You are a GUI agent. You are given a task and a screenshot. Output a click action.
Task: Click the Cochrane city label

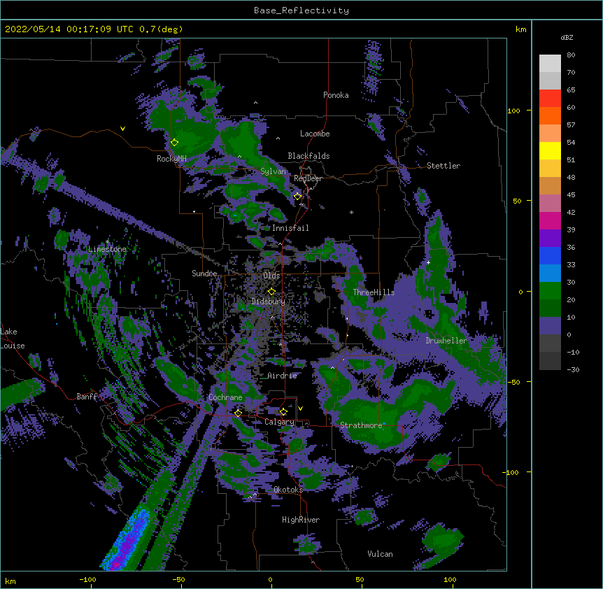click(x=225, y=397)
